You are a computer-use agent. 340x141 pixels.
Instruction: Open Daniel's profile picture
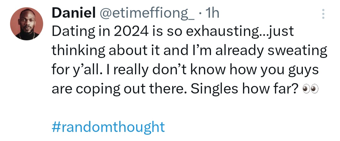pos(26,24)
